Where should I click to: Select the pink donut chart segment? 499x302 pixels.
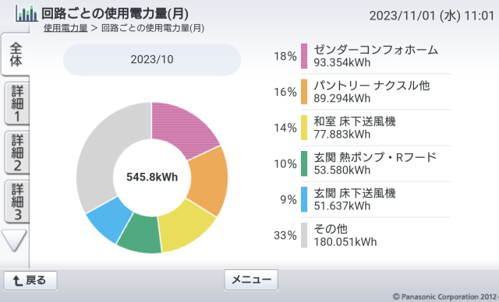[183, 130]
